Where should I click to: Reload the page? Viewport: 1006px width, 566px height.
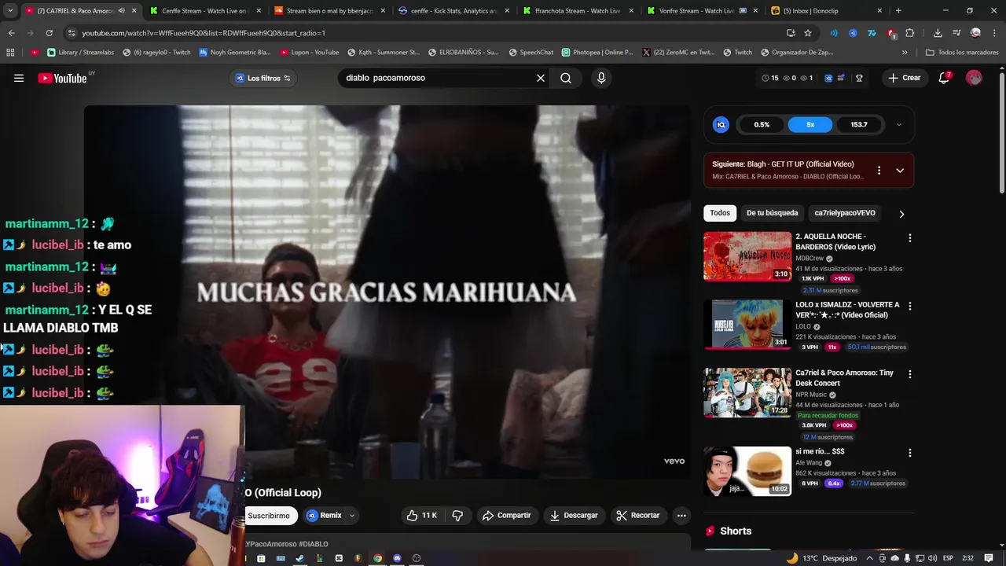point(49,33)
